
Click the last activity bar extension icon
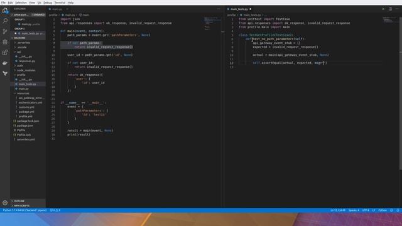tap(5, 73)
